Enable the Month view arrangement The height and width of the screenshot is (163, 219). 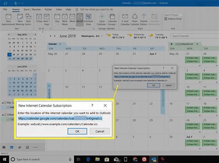point(79,19)
